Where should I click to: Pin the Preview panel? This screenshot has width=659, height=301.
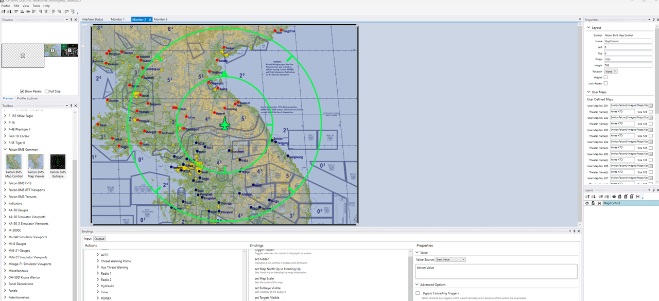[71, 20]
